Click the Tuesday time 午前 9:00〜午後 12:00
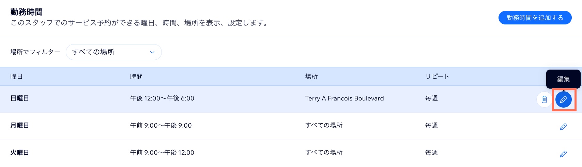The height and width of the screenshot is (167, 582). (162, 153)
